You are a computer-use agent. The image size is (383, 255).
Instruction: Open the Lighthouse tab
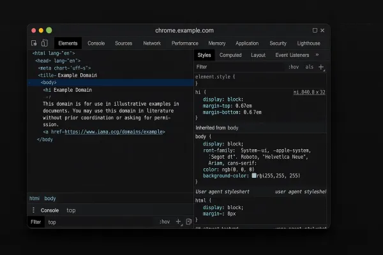pyautogui.click(x=308, y=43)
